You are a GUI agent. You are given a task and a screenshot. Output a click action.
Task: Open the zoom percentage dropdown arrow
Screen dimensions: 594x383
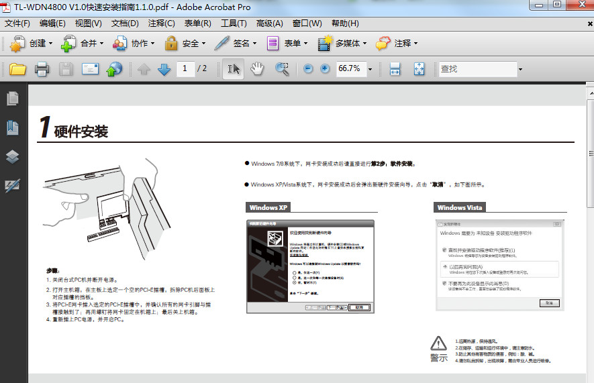[370, 69]
